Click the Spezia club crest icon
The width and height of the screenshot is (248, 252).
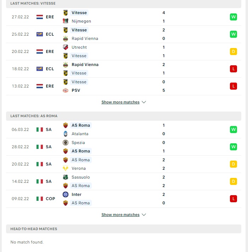[x=66, y=143]
